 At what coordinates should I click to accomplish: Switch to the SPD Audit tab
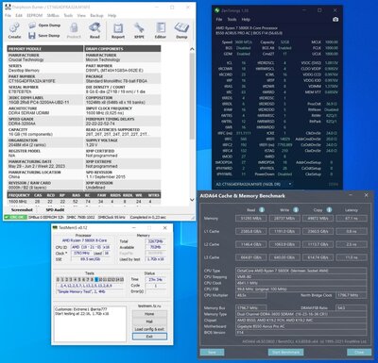click(55, 209)
